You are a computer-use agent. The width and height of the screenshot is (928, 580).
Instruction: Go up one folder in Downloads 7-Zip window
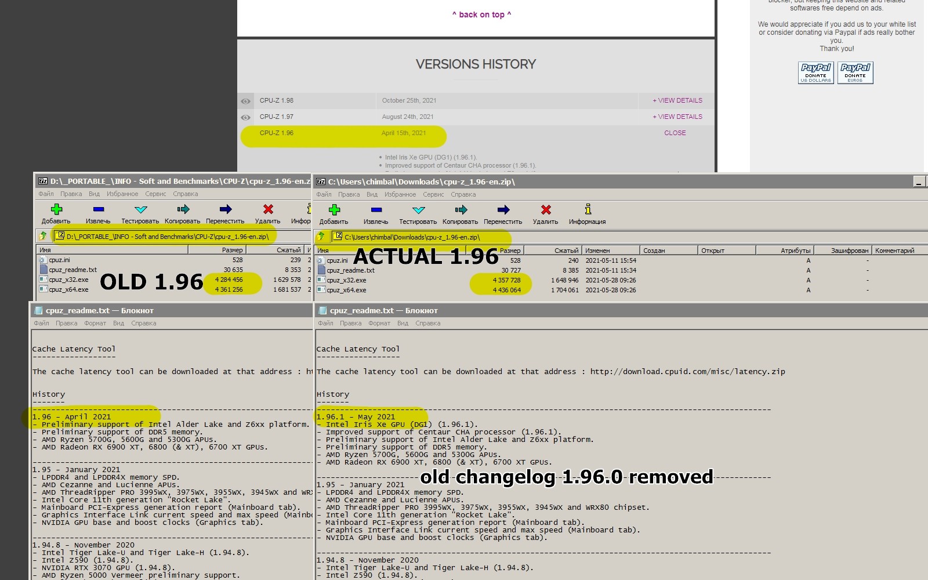click(321, 237)
